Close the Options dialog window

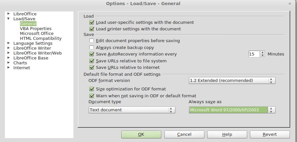pos(290,4)
